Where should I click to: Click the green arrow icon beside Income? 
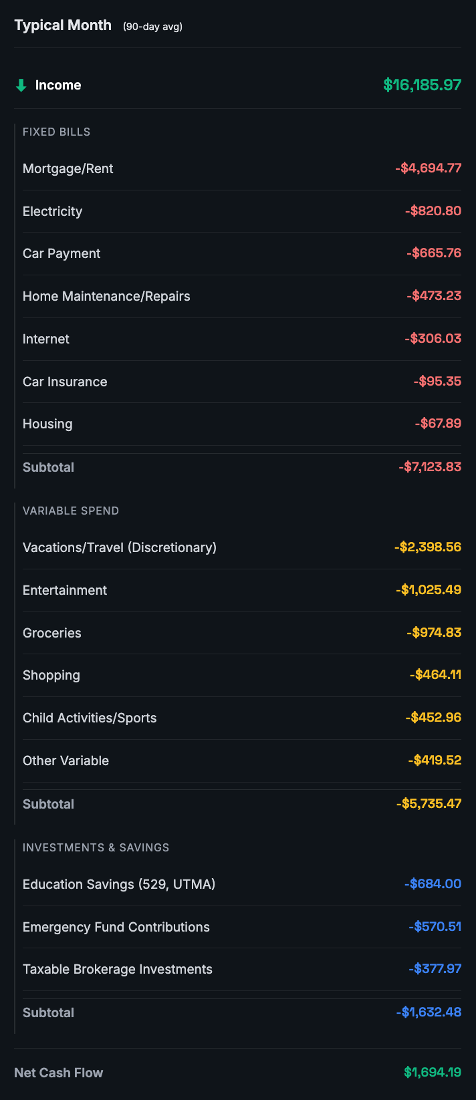coord(21,85)
